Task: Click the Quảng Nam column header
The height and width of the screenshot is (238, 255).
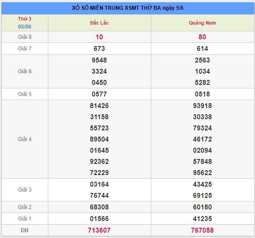Action: tap(202, 23)
